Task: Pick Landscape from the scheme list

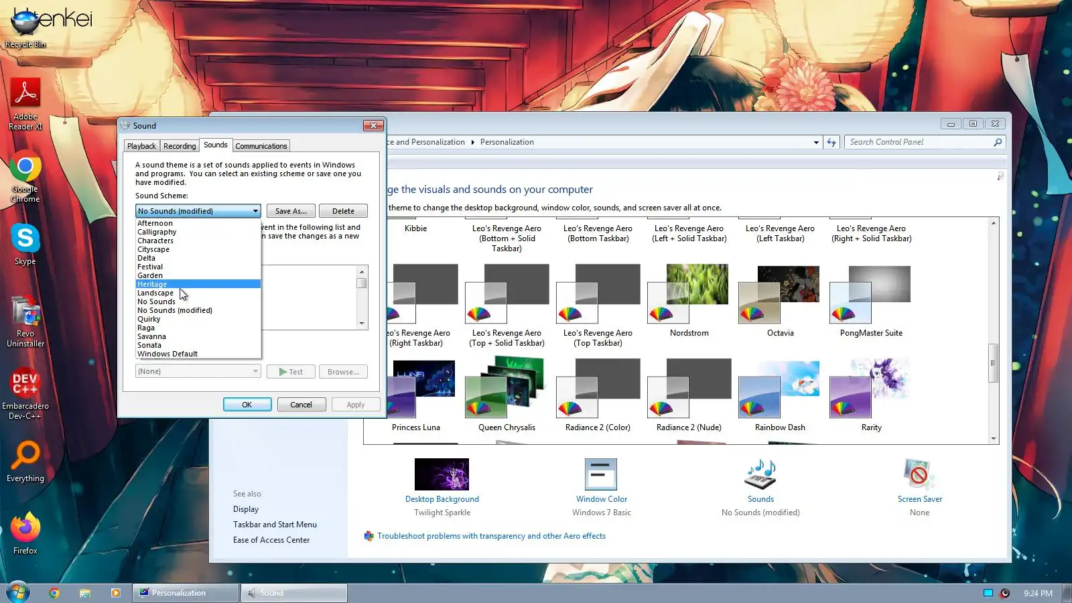Action: point(198,293)
